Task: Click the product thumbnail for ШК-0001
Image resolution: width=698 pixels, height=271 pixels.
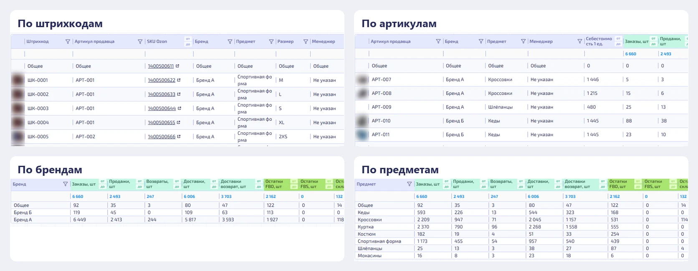Action: click(18, 80)
